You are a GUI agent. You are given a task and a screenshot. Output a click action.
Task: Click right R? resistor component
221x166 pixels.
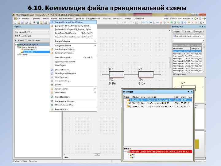click(x=146, y=74)
